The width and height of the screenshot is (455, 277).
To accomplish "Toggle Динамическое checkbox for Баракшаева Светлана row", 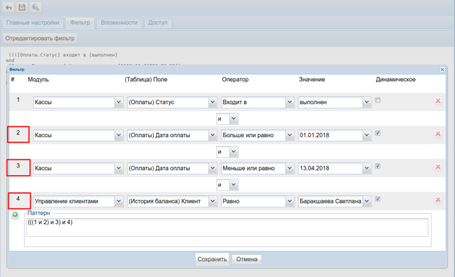I will (x=377, y=199).
